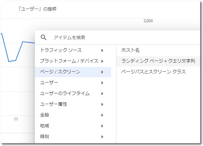Open プラットフォーム / デバイス category
The image size is (203, 146).
pos(73,61)
